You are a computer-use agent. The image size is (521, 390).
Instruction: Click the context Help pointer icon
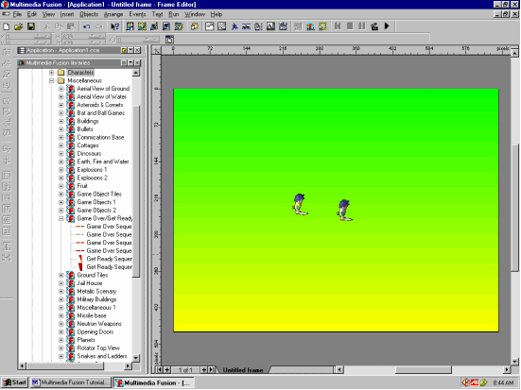pyautogui.click(x=114, y=26)
